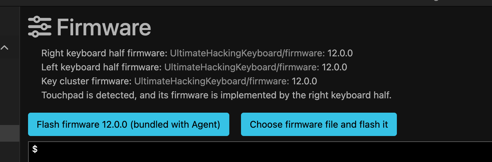Click the left keyboard half version 12.0.0
492x162 pixels.
click(x=334, y=67)
